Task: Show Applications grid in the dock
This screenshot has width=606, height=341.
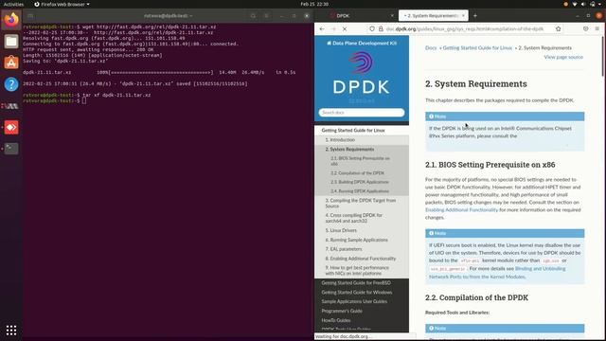Action: pos(11,330)
